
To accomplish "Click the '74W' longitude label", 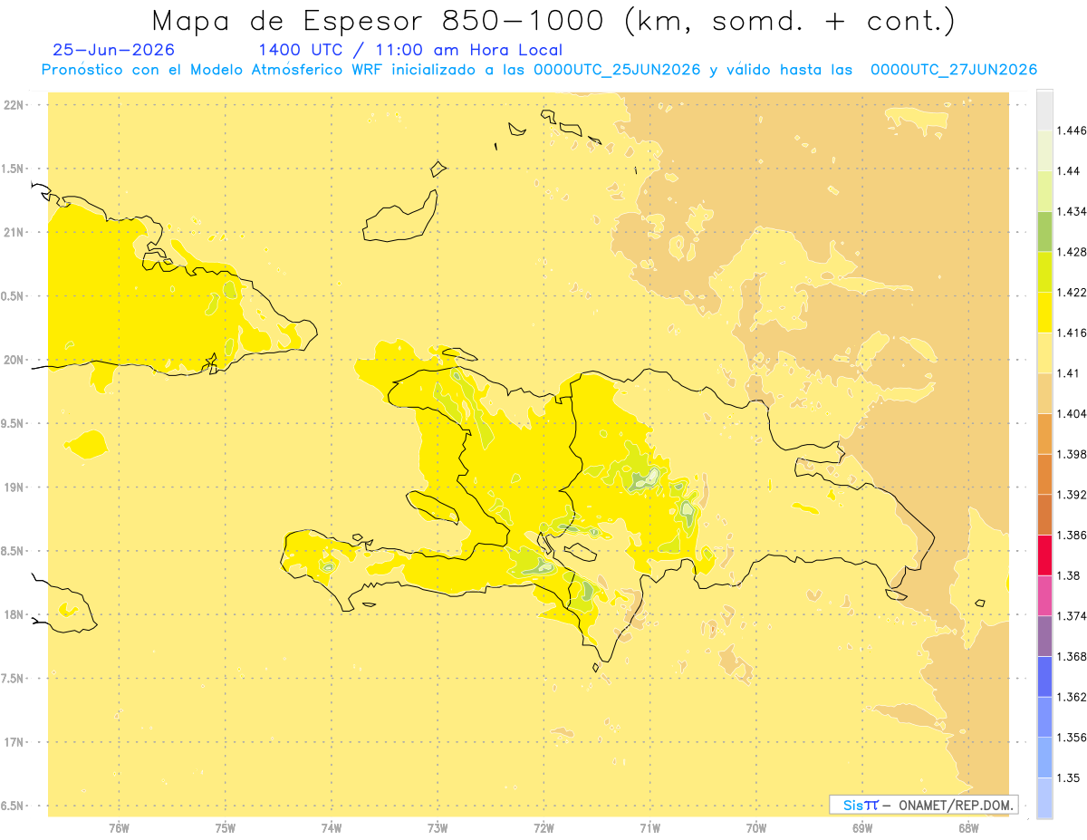I will tap(332, 828).
